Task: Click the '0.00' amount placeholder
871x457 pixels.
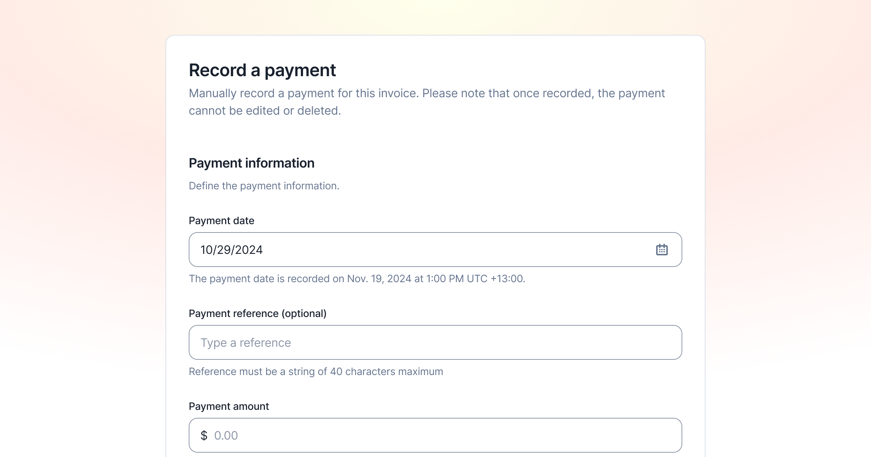Action: 226,435
